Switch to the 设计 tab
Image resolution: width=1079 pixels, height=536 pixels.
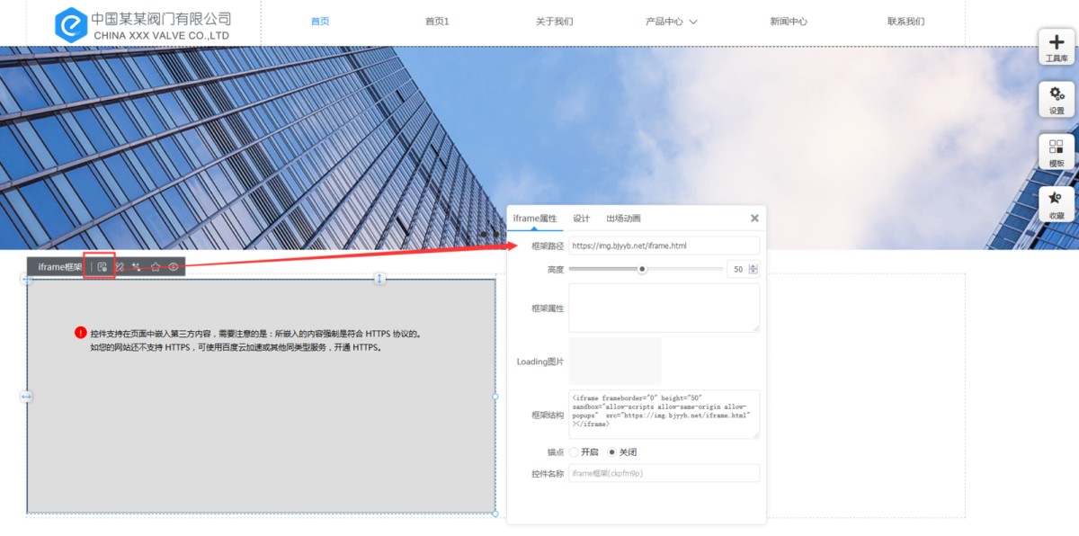tap(582, 219)
